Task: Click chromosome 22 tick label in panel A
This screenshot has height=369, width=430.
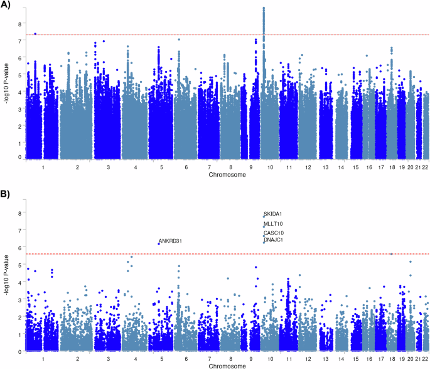Action: click(x=425, y=167)
